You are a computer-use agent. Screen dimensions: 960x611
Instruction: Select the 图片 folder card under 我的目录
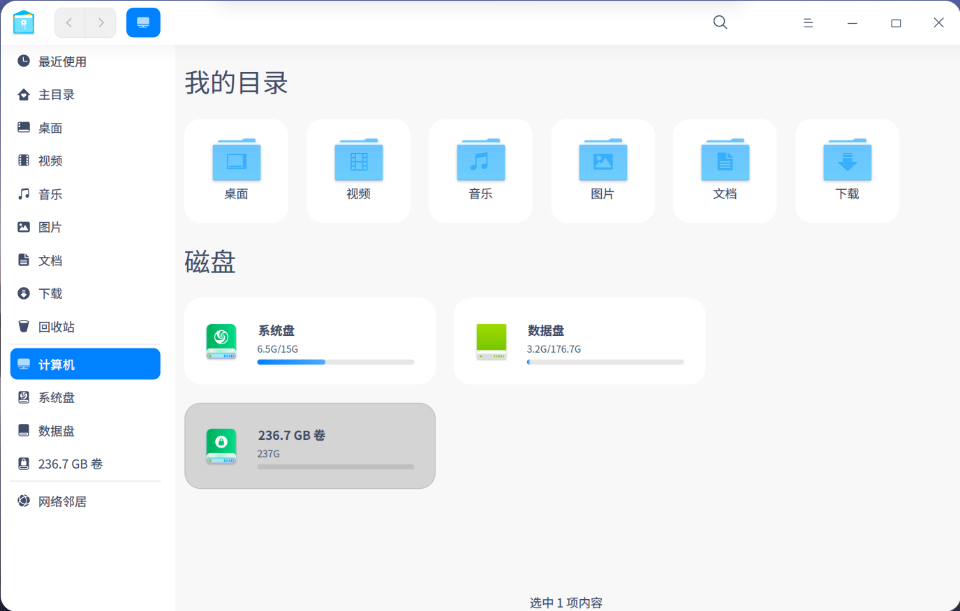click(x=603, y=171)
